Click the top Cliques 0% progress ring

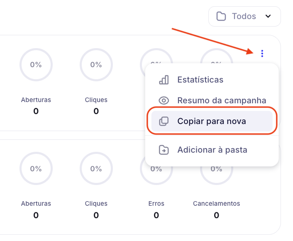(x=96, y=65)
